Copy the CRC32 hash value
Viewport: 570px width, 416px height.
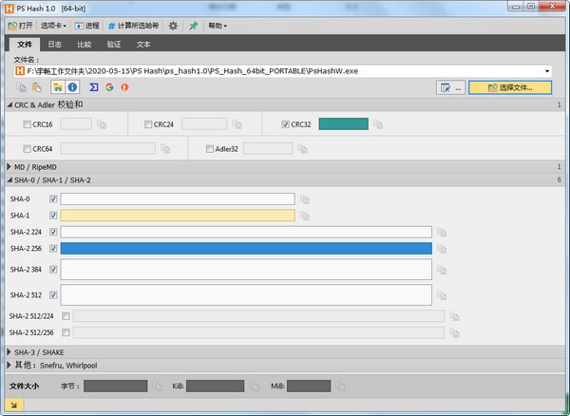click(378, 124)
